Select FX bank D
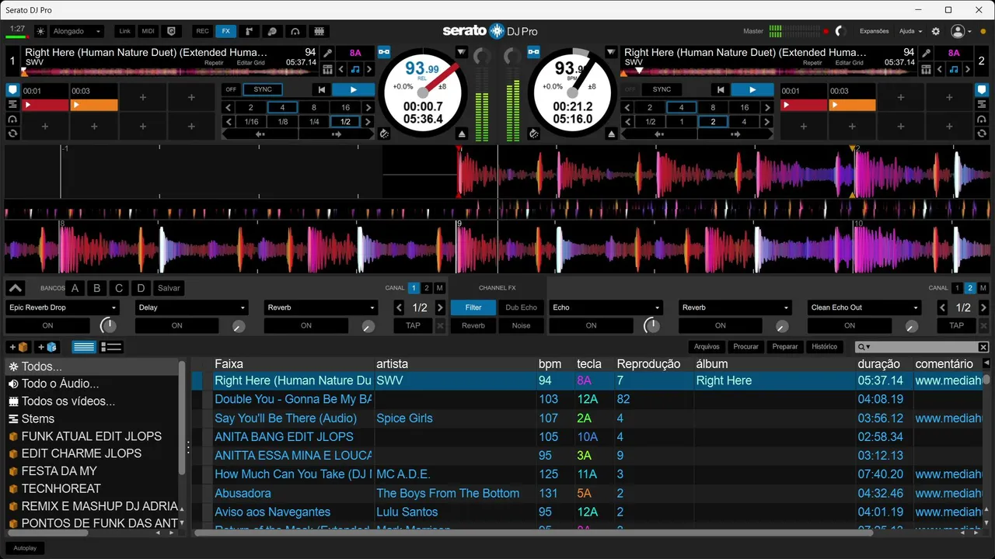Viewport: 995px width, 559px height. tap(141, 288)
